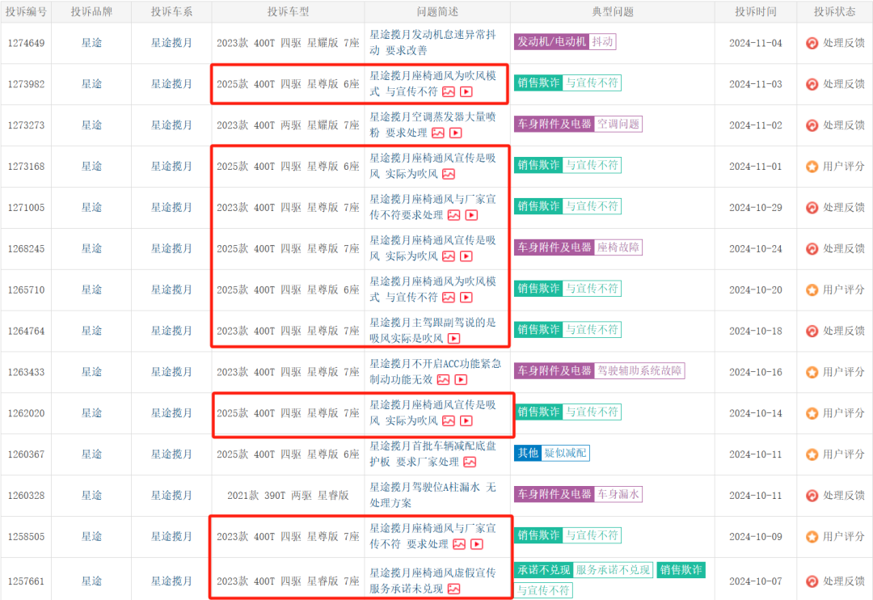This screenshot has height=600, width=873.
Task: Select complaint number 1264764 cell
Action: 26,332
